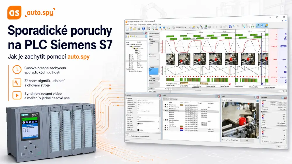Screen dimensions: 292x164
Task: Open the Help menu
Action: pyautogui.click(x=160, y=24)
